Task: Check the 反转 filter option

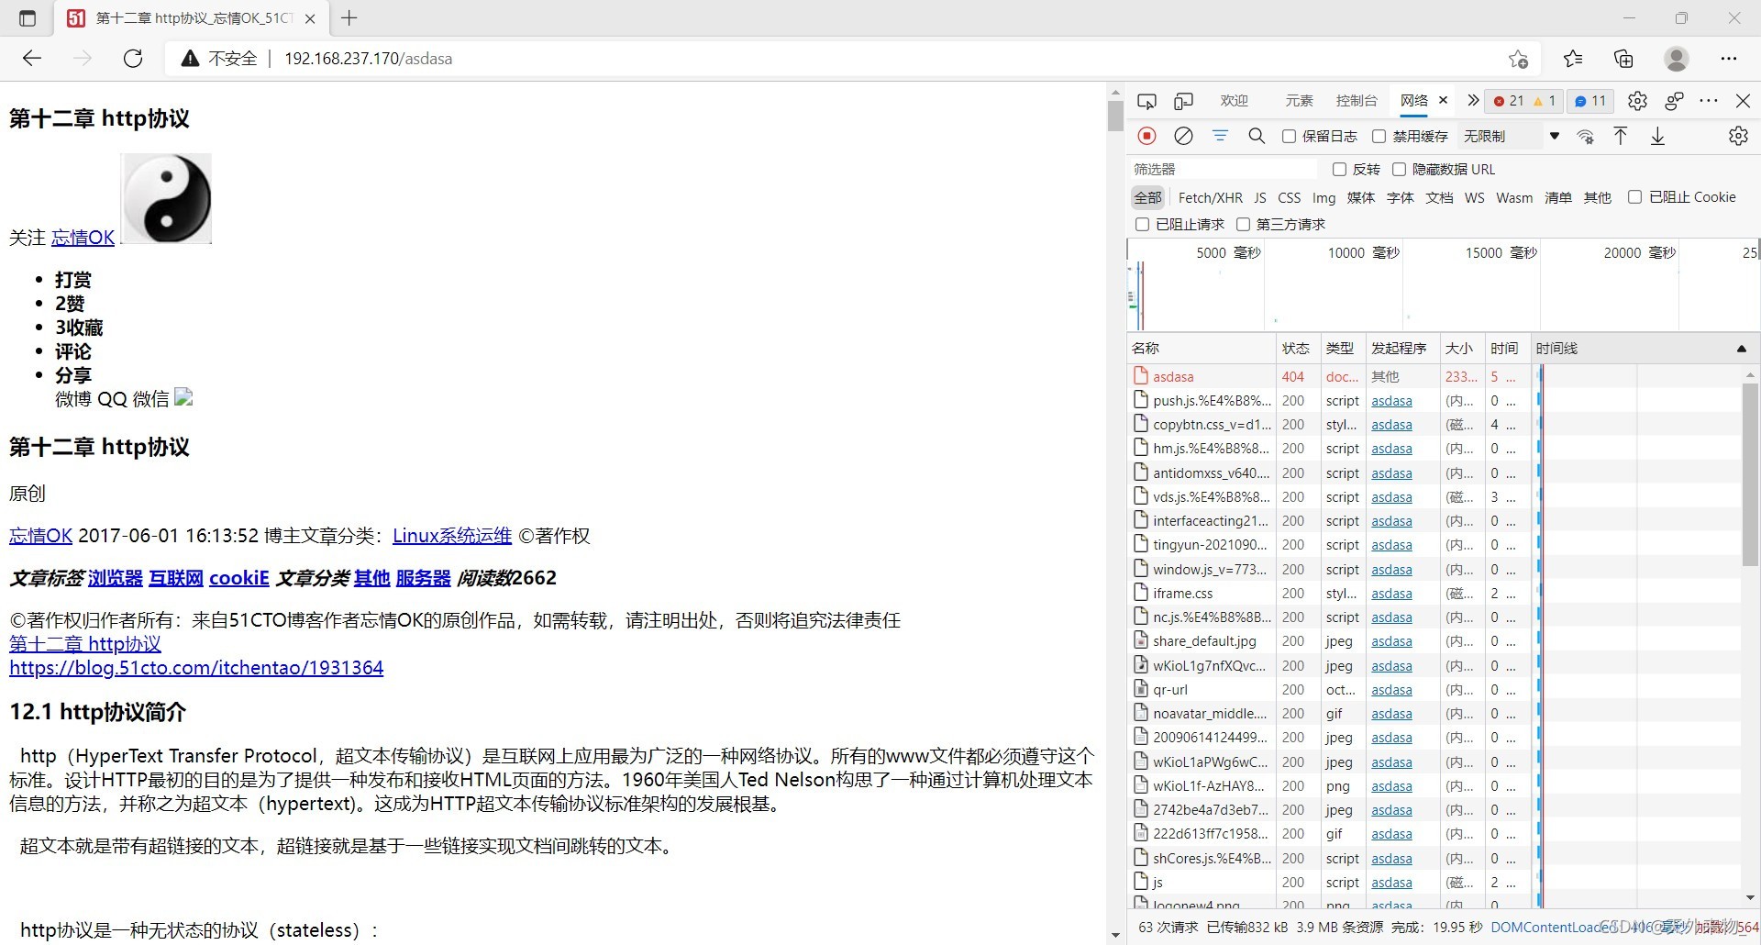Action: pyautogui.click(x=1339, y=170)
